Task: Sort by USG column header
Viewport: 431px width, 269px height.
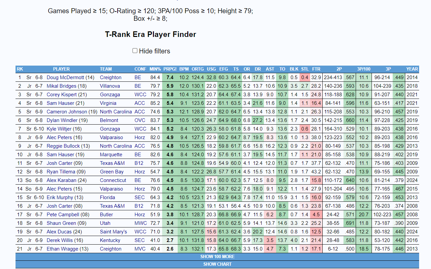Action: click(211, 69)
